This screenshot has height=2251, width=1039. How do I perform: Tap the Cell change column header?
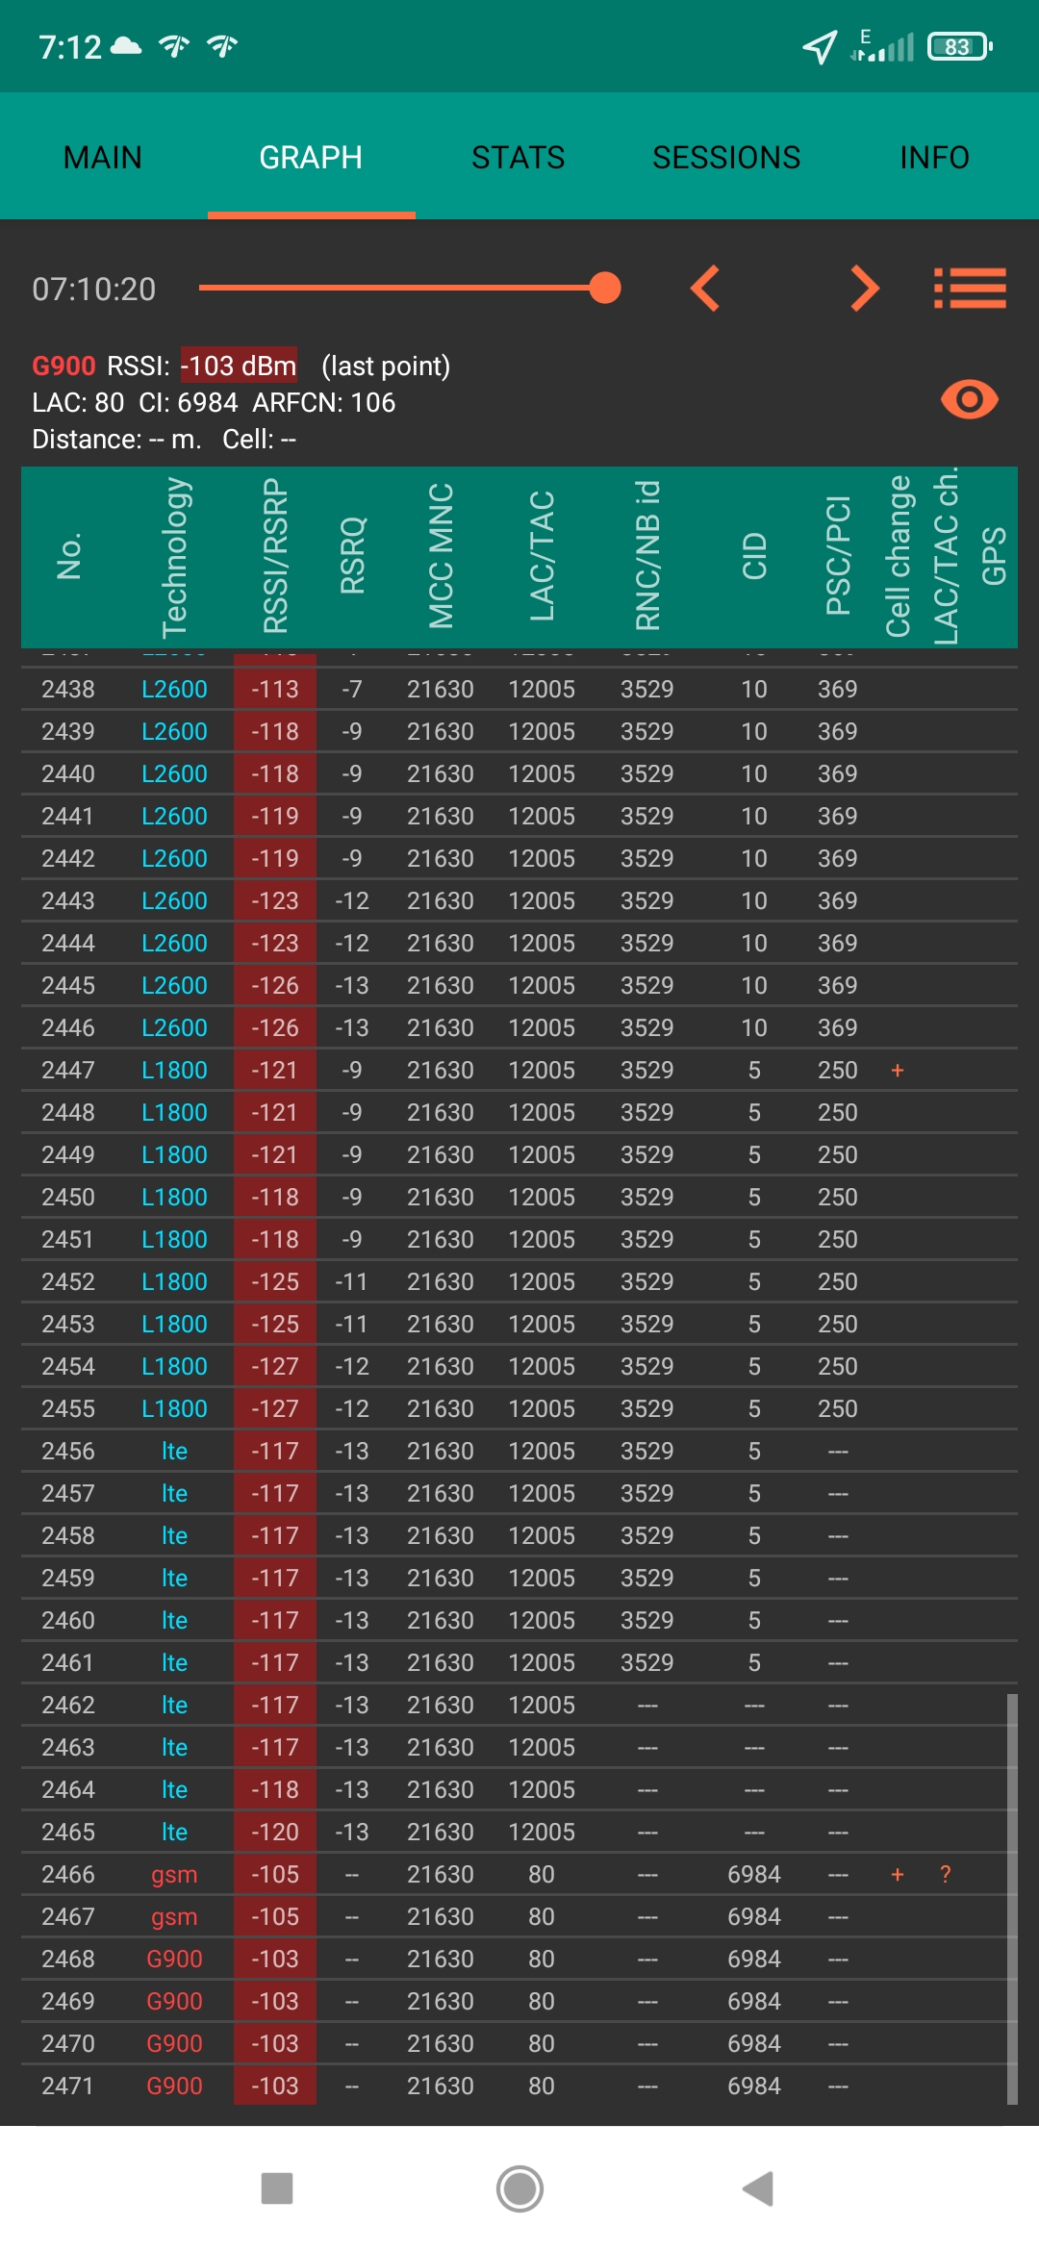click(898, 556)
